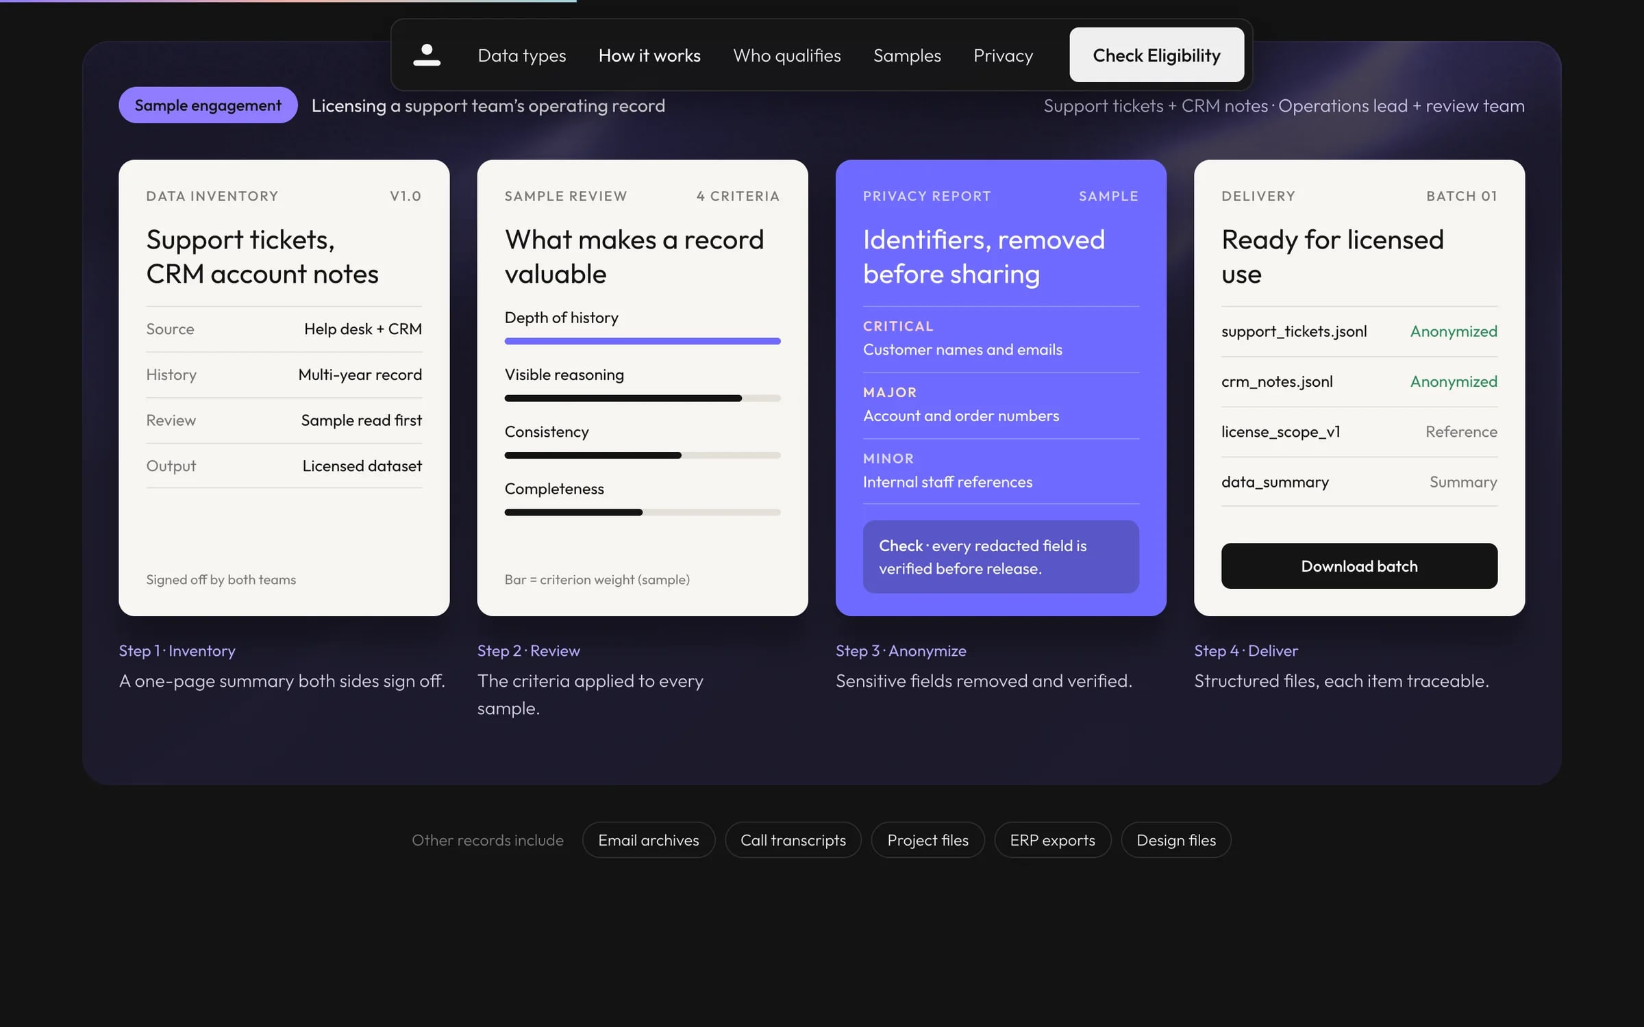Click the Step 4 · Deliver label

click(x=1246, y=650)
